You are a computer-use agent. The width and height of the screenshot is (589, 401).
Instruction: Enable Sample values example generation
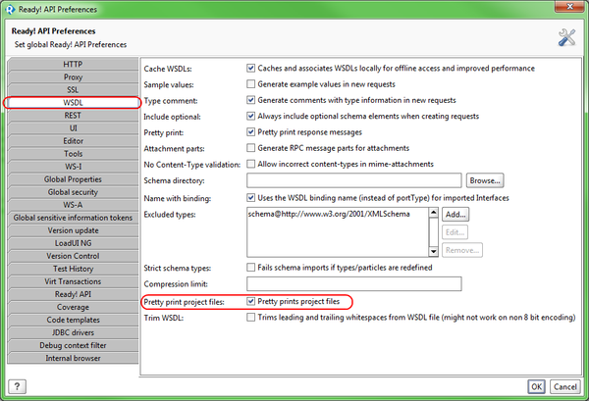click(x=250, y=85)
